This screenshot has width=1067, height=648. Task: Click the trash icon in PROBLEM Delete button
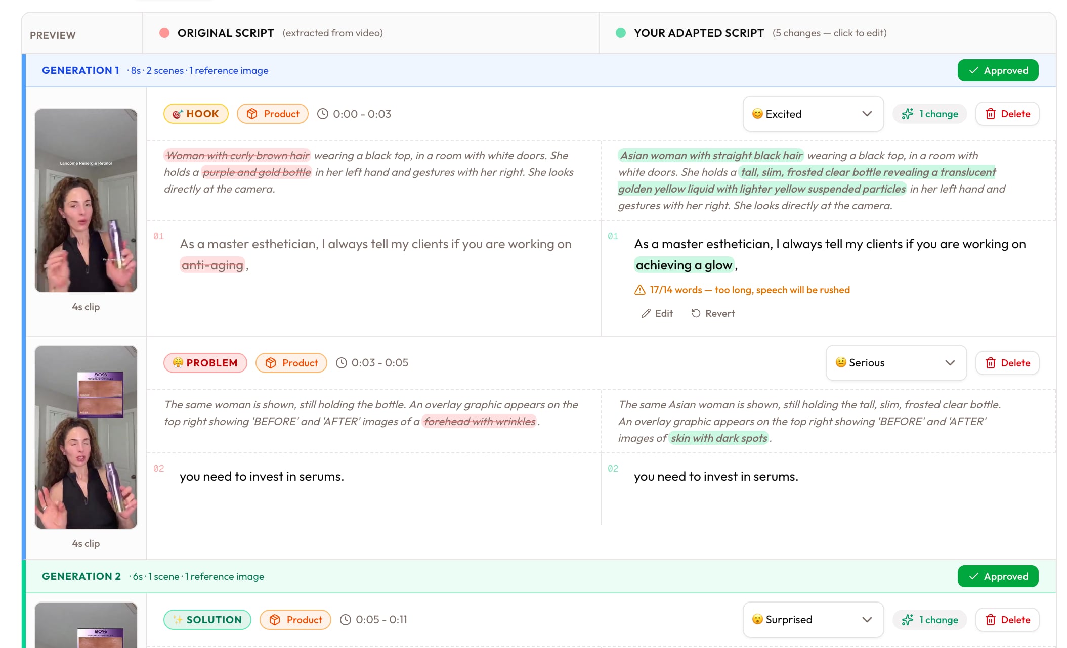pos(991,363)
